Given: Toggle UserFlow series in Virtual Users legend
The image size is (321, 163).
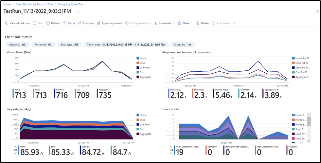Looking at the screenshot, I should [143, 67].
